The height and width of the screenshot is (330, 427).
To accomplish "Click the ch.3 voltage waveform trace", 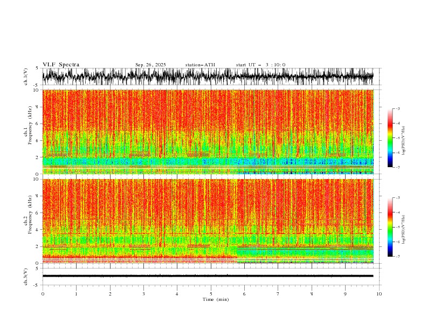I will click(208, 276).
